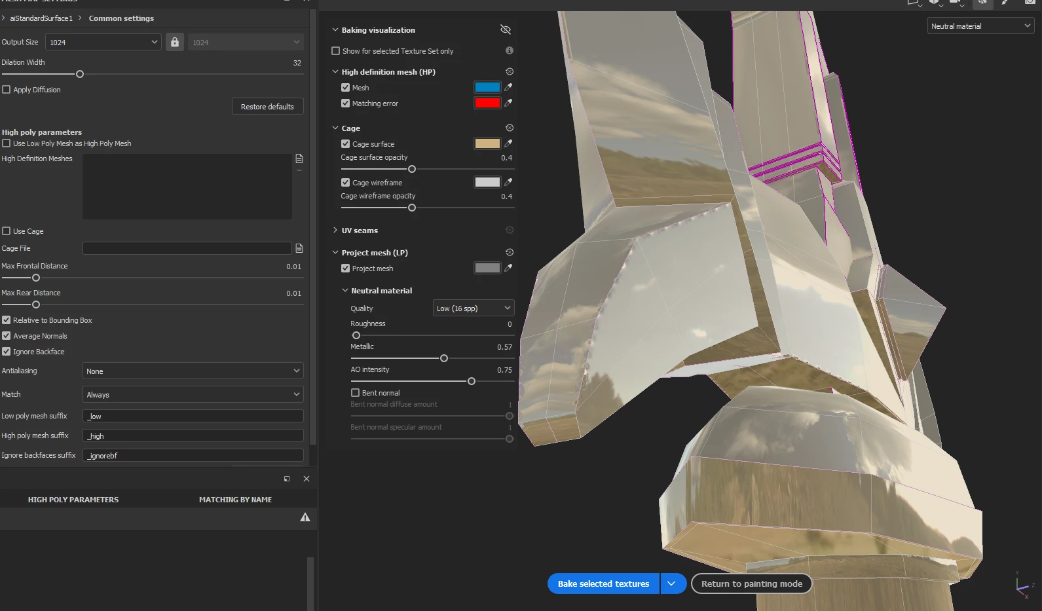Enable Apply Diffusion

[x=7, y=90]
